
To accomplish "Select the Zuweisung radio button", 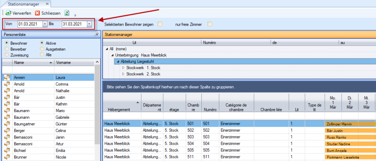I will [x=7, y=55].
